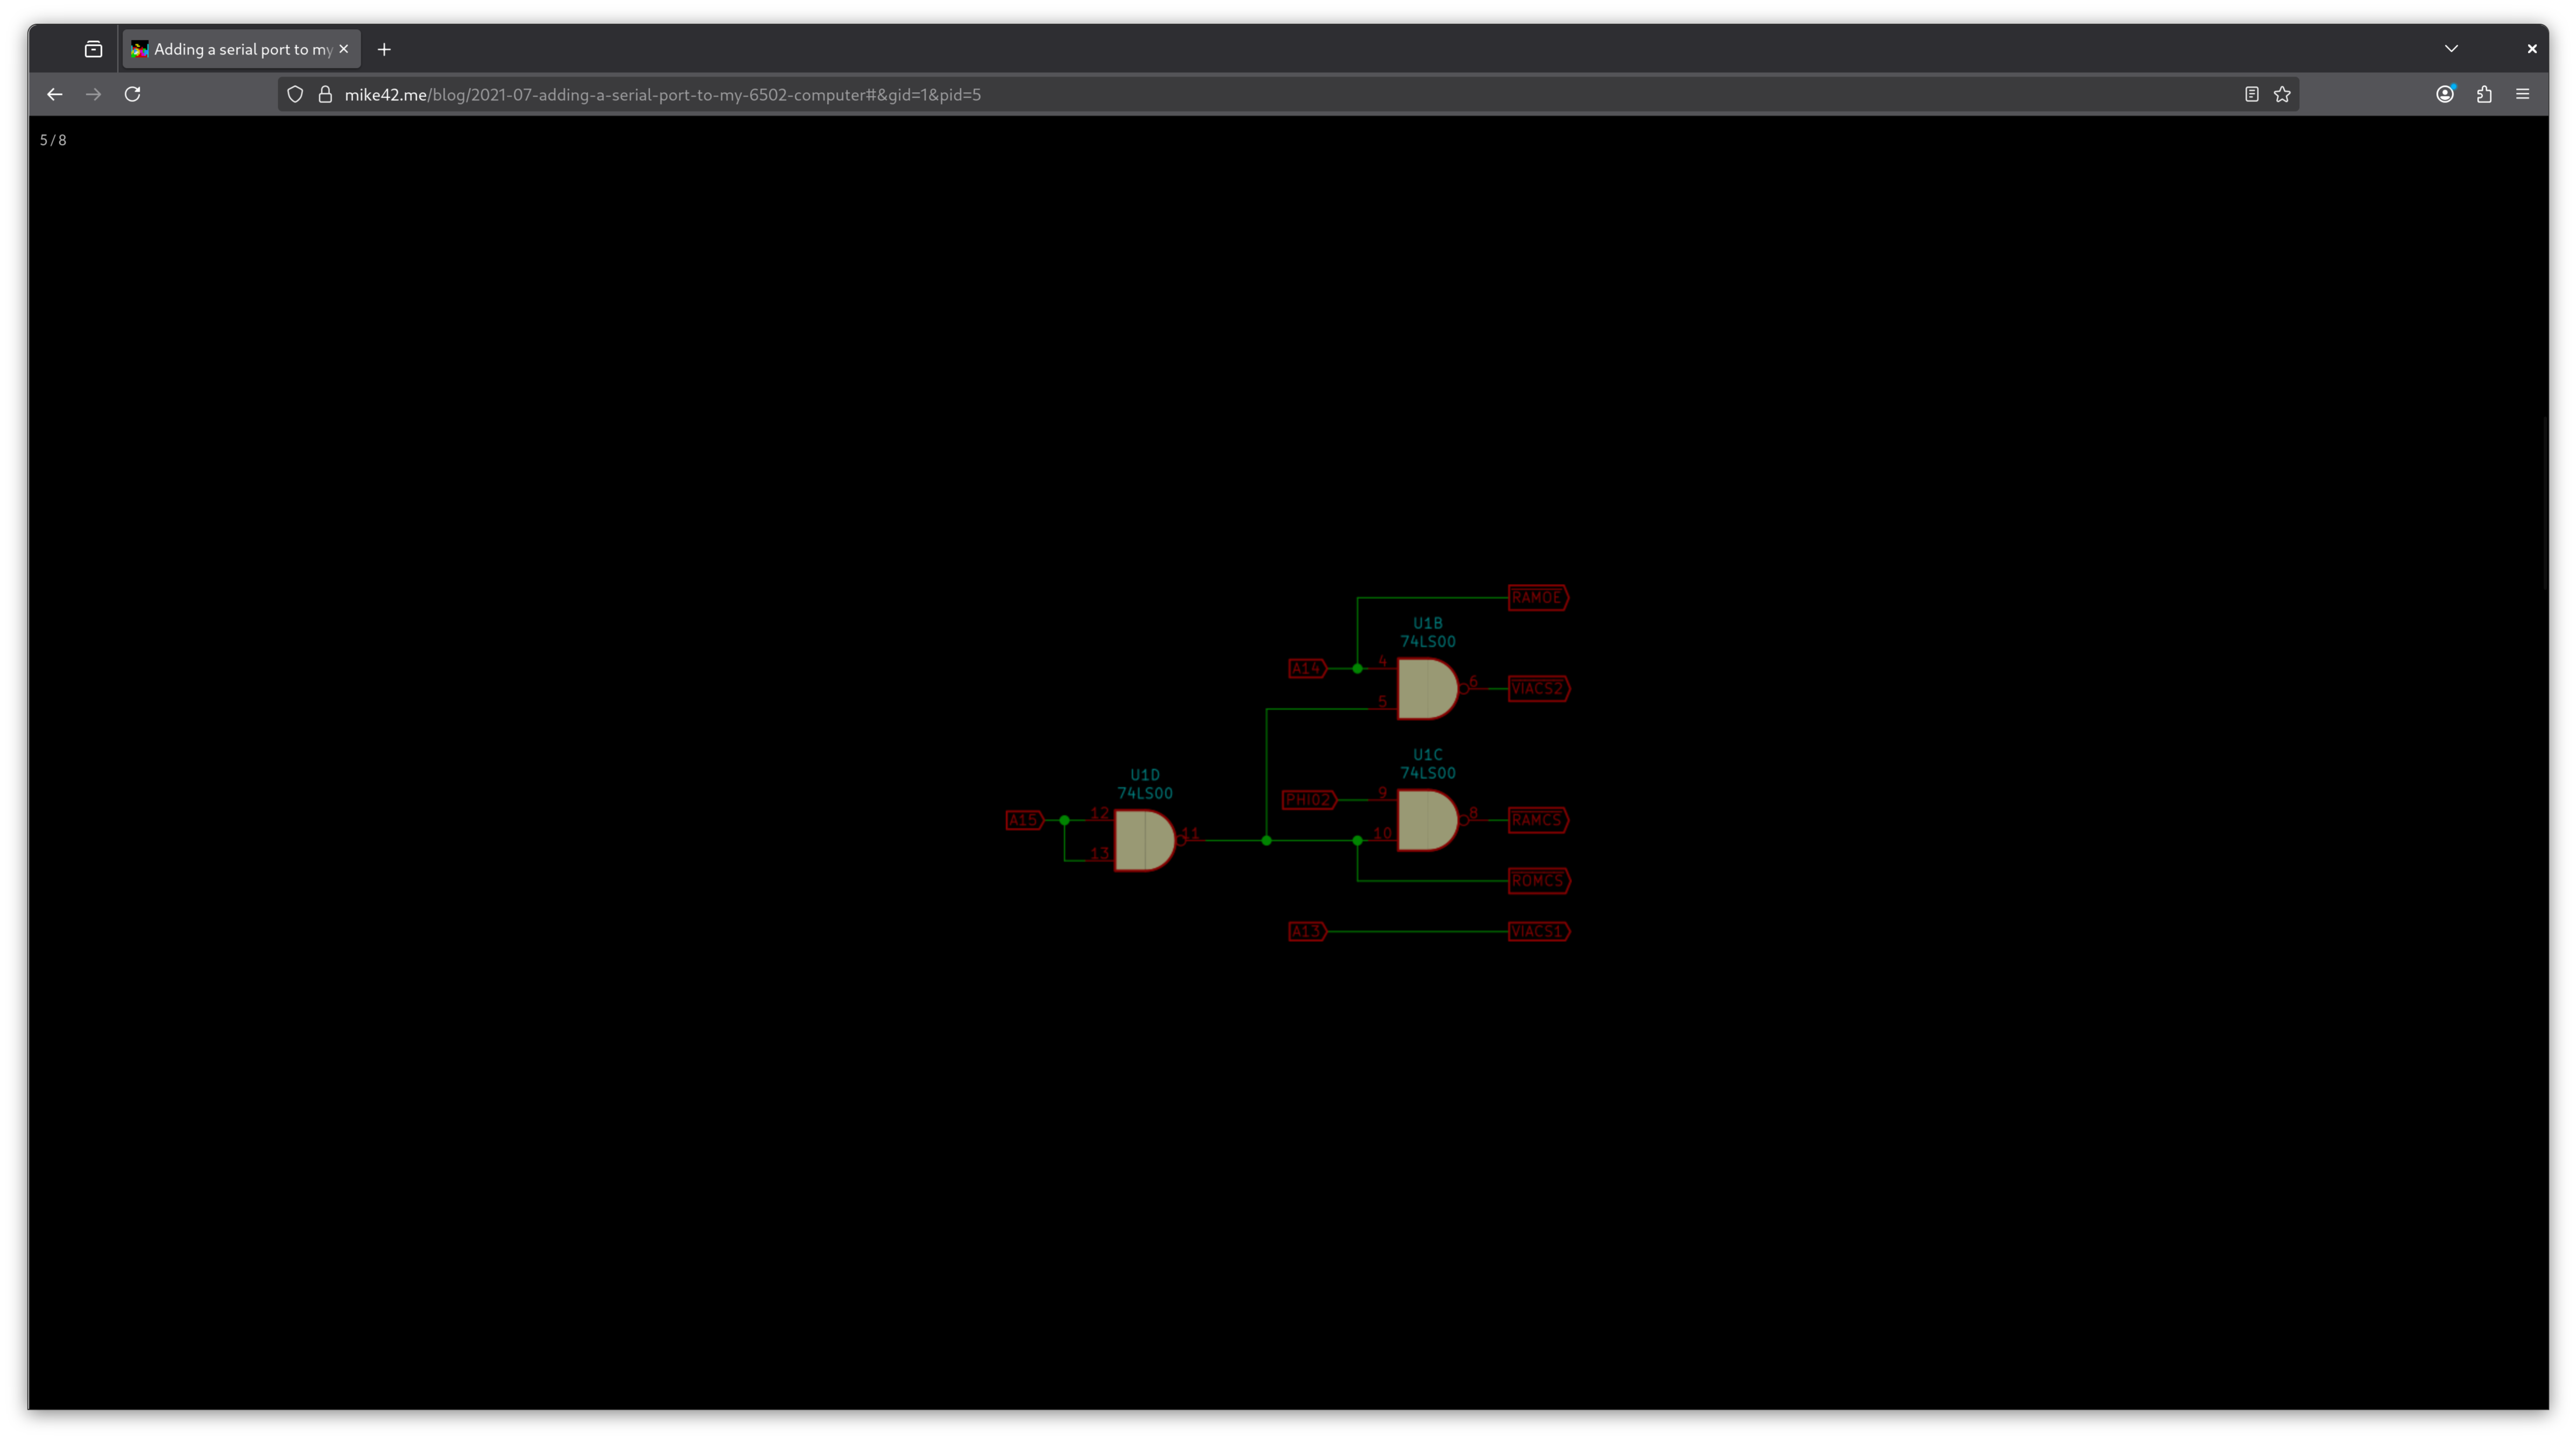The image size is (2576, 1440).
Task: Click the 5/8 gallery counter
Action: tap(53, 140)
